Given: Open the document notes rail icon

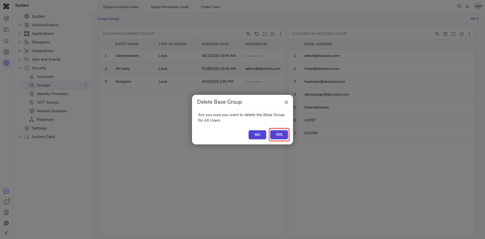Looking at the screenshot, I should [x=6, y=212].
